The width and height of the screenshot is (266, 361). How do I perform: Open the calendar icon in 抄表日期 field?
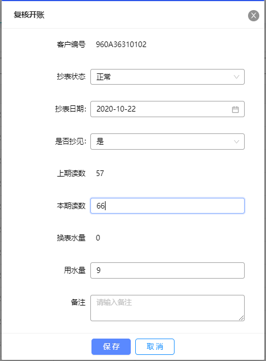pyautogui.click(x=235, y=109)
